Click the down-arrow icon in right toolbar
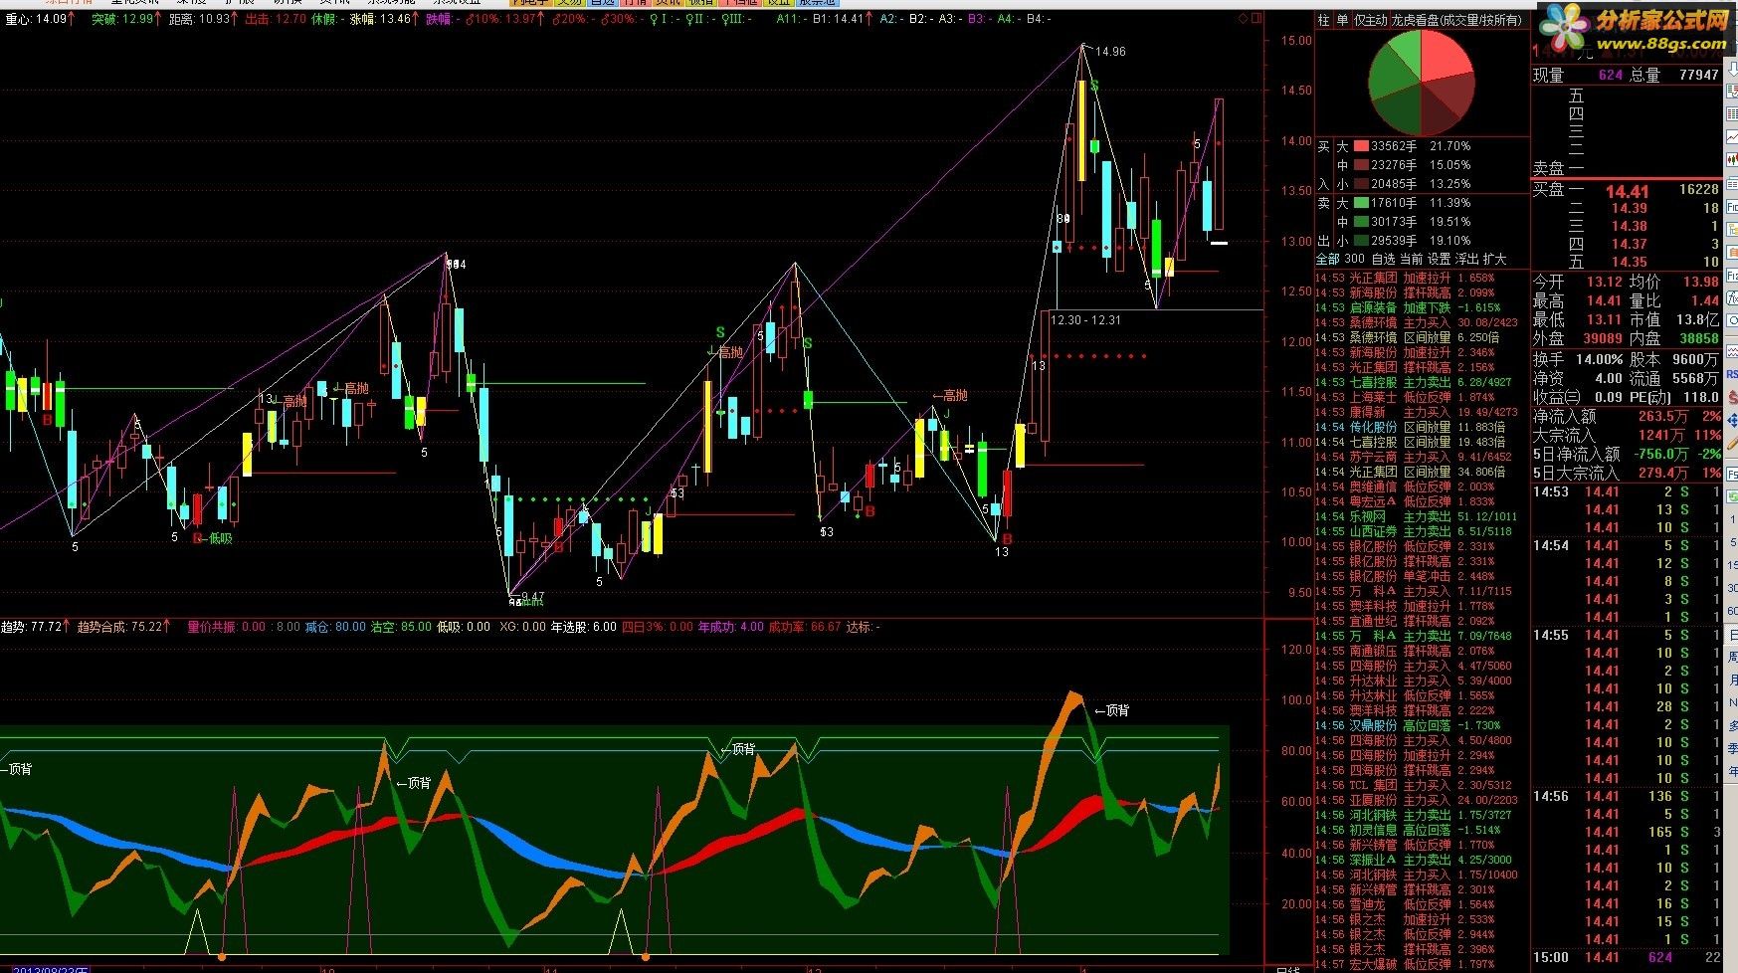This screenshot has height=973, width=1738. pos(1732,69)
